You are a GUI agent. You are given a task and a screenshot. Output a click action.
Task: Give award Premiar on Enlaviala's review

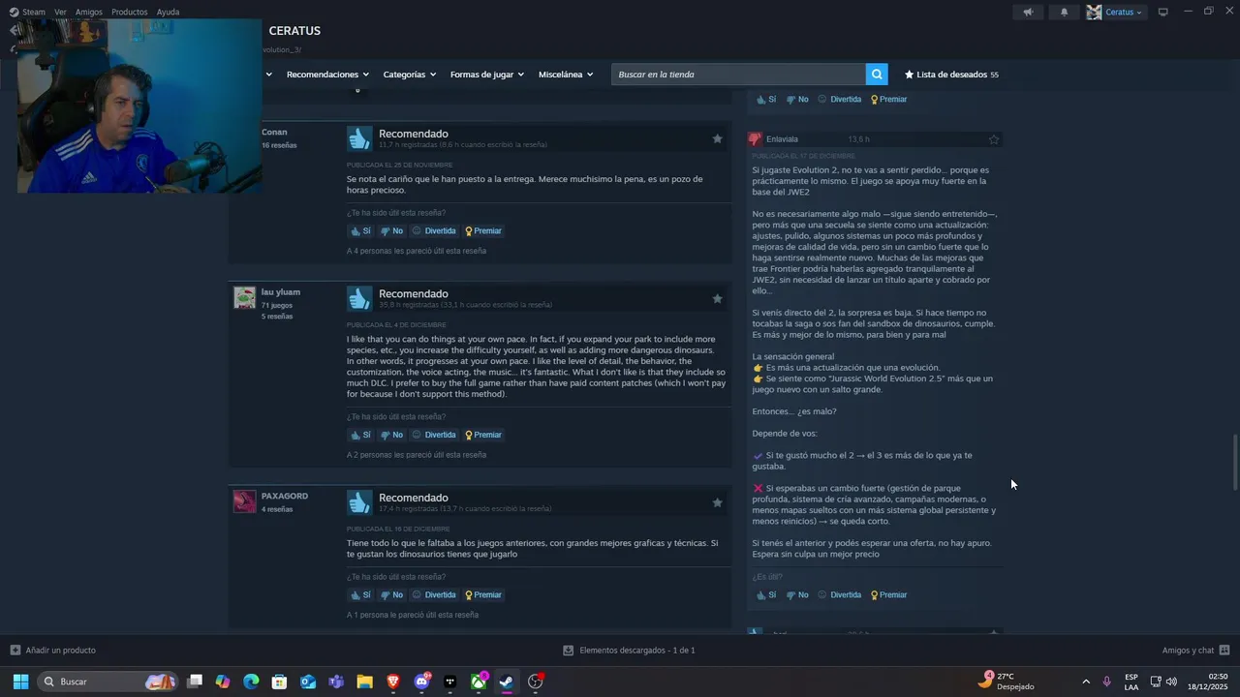pyautogui.click(x=888, y=595)
